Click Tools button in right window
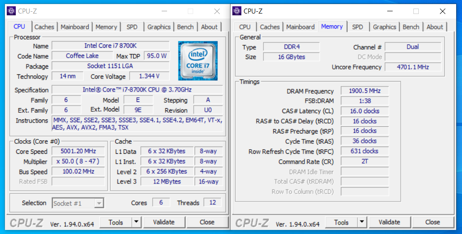This screenshot has width=462, height=234. pyautogui.click(x=341, y=222)
